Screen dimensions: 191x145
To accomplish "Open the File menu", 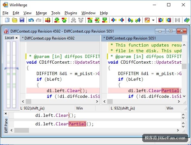I will click(x=5, y=13).
